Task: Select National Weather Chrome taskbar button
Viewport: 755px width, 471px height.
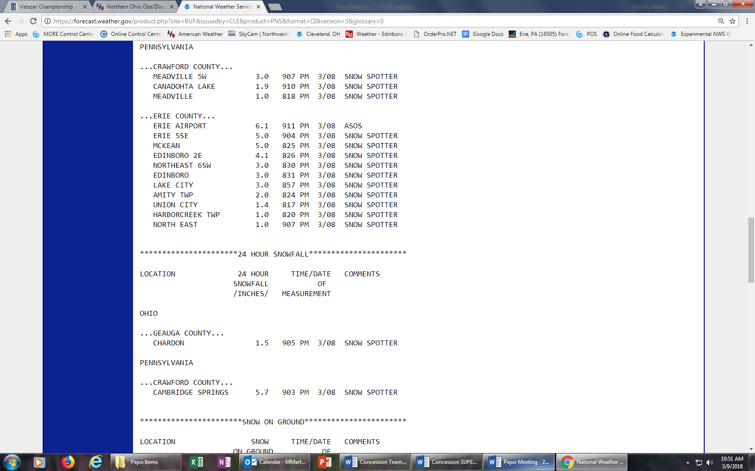Action: (592, 462)
